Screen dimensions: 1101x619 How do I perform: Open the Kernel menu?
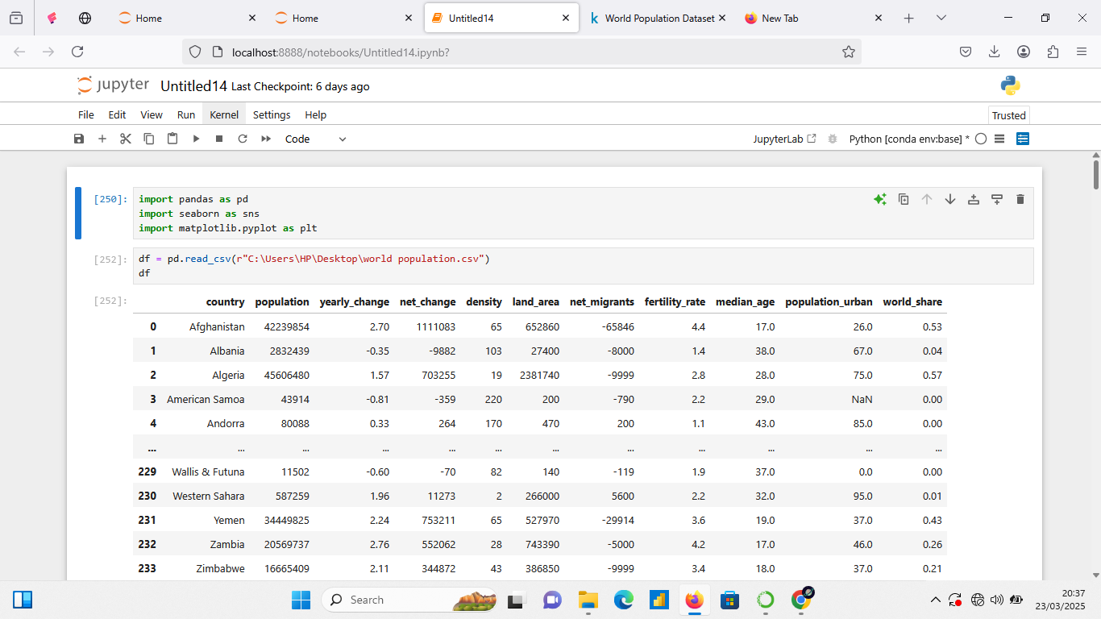[x=224, y=114]
